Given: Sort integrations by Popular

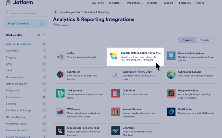Looking at the screenshot, I should coord(205,40).
